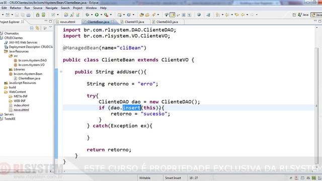322x181 pixels.
Task: Click the checkbox-style toolbar icon
Action: pos(53,15)
